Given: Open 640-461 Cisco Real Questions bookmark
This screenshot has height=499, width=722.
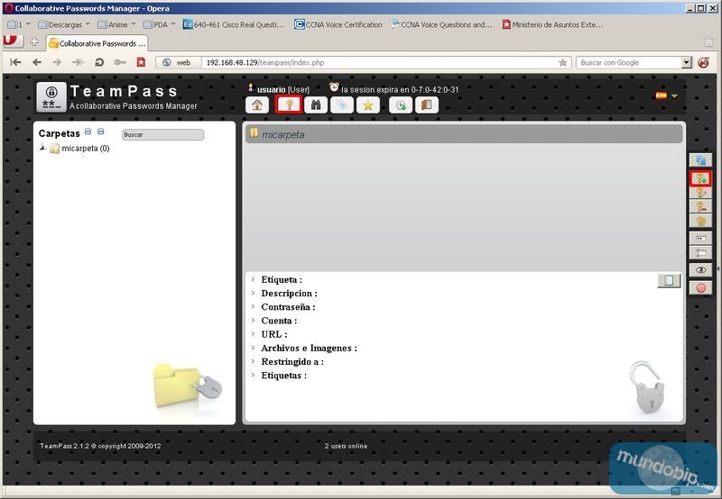Looking at the screenshot, I should [x=233, y=24].
